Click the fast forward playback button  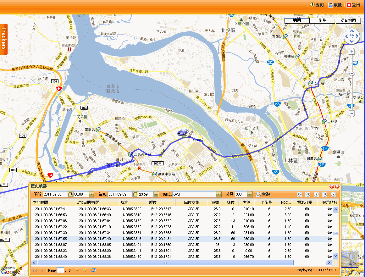[299, 194]
